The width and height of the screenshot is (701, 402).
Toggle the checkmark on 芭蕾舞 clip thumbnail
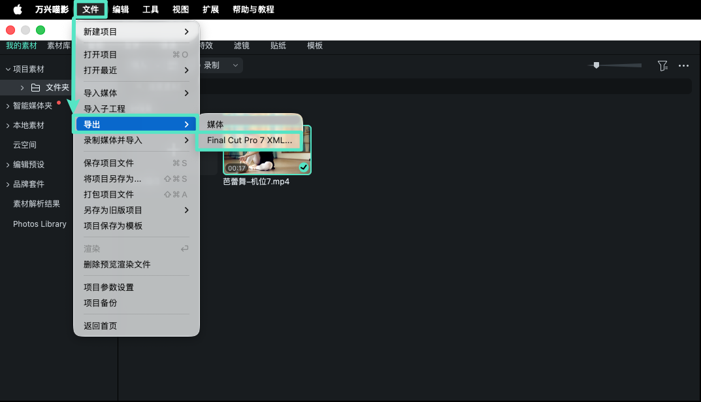pyautogui.click(x=304, y=167)
